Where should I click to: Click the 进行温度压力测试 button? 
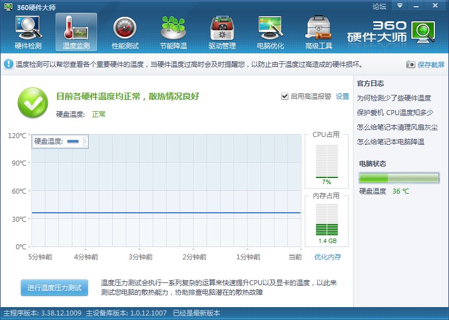click(x=54, y=287)
